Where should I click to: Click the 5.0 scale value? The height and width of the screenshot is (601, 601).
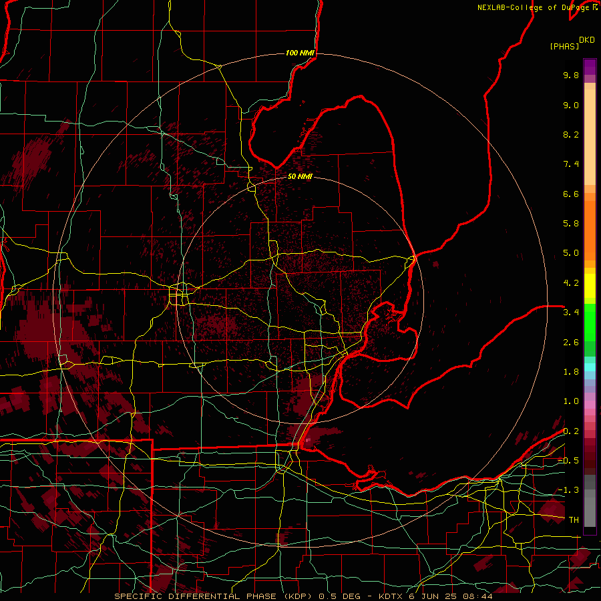pos(571,253)
